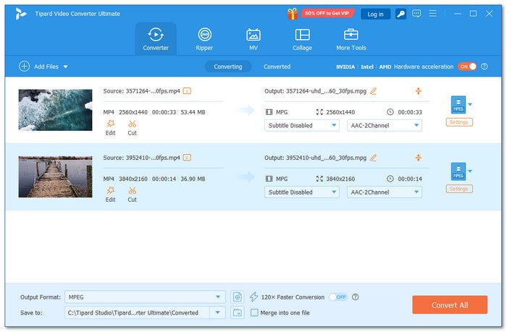Viewport: 507px width, 332px height.
Task: Open the MV tab
Action: [253, 39]
